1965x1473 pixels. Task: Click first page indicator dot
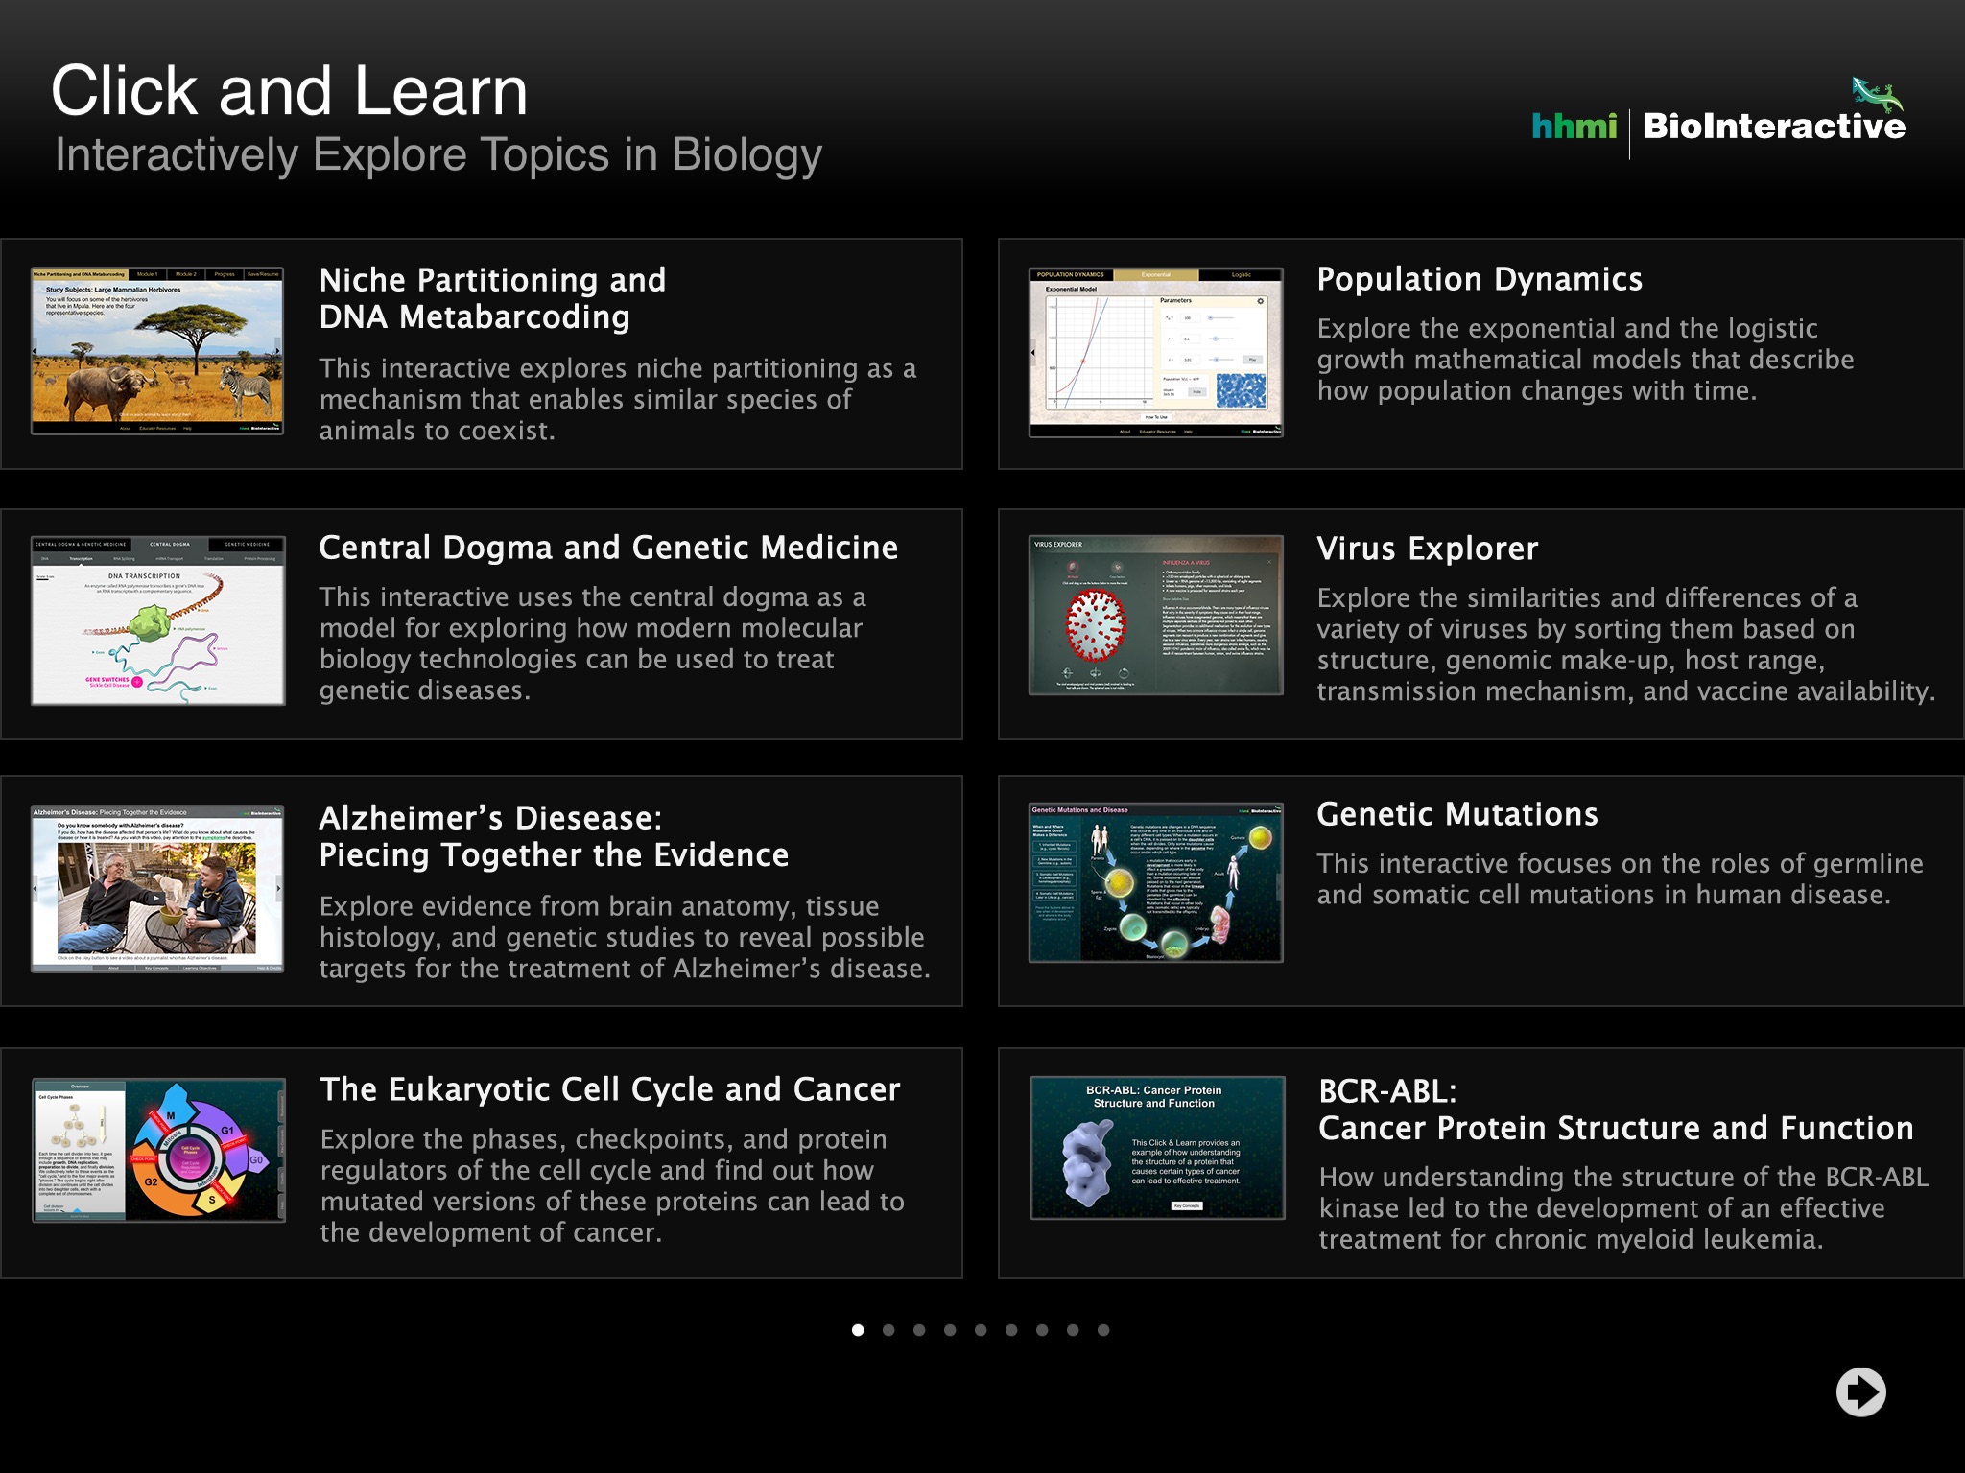click(858, 1330)
